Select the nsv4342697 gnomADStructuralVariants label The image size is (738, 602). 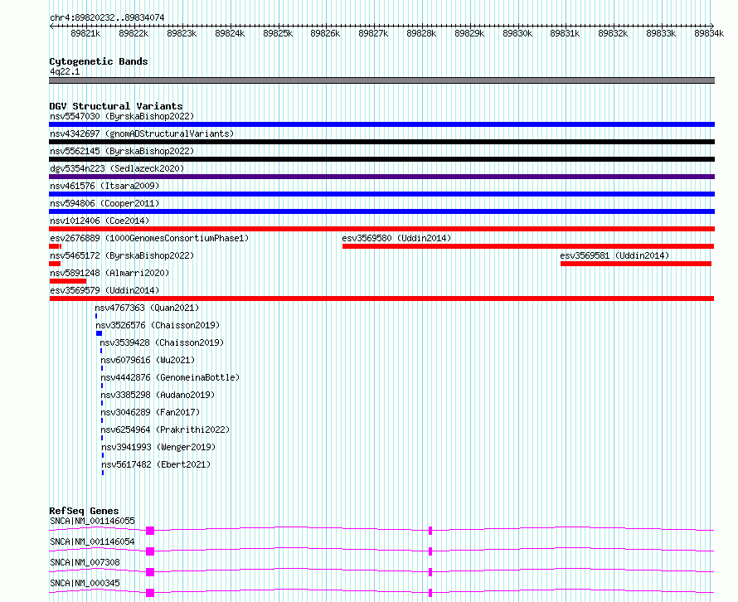point(142,134)
